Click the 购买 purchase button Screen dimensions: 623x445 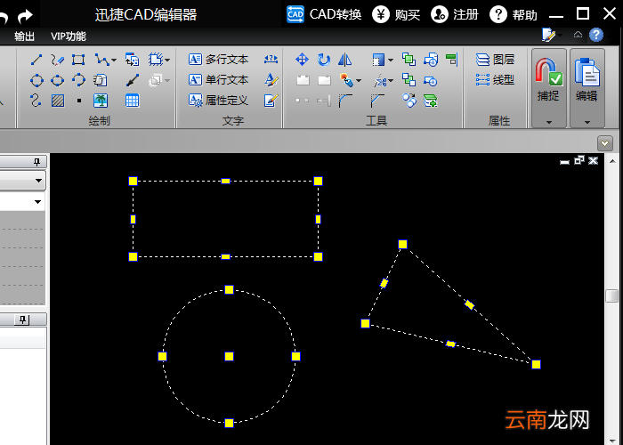pos(396,15)
